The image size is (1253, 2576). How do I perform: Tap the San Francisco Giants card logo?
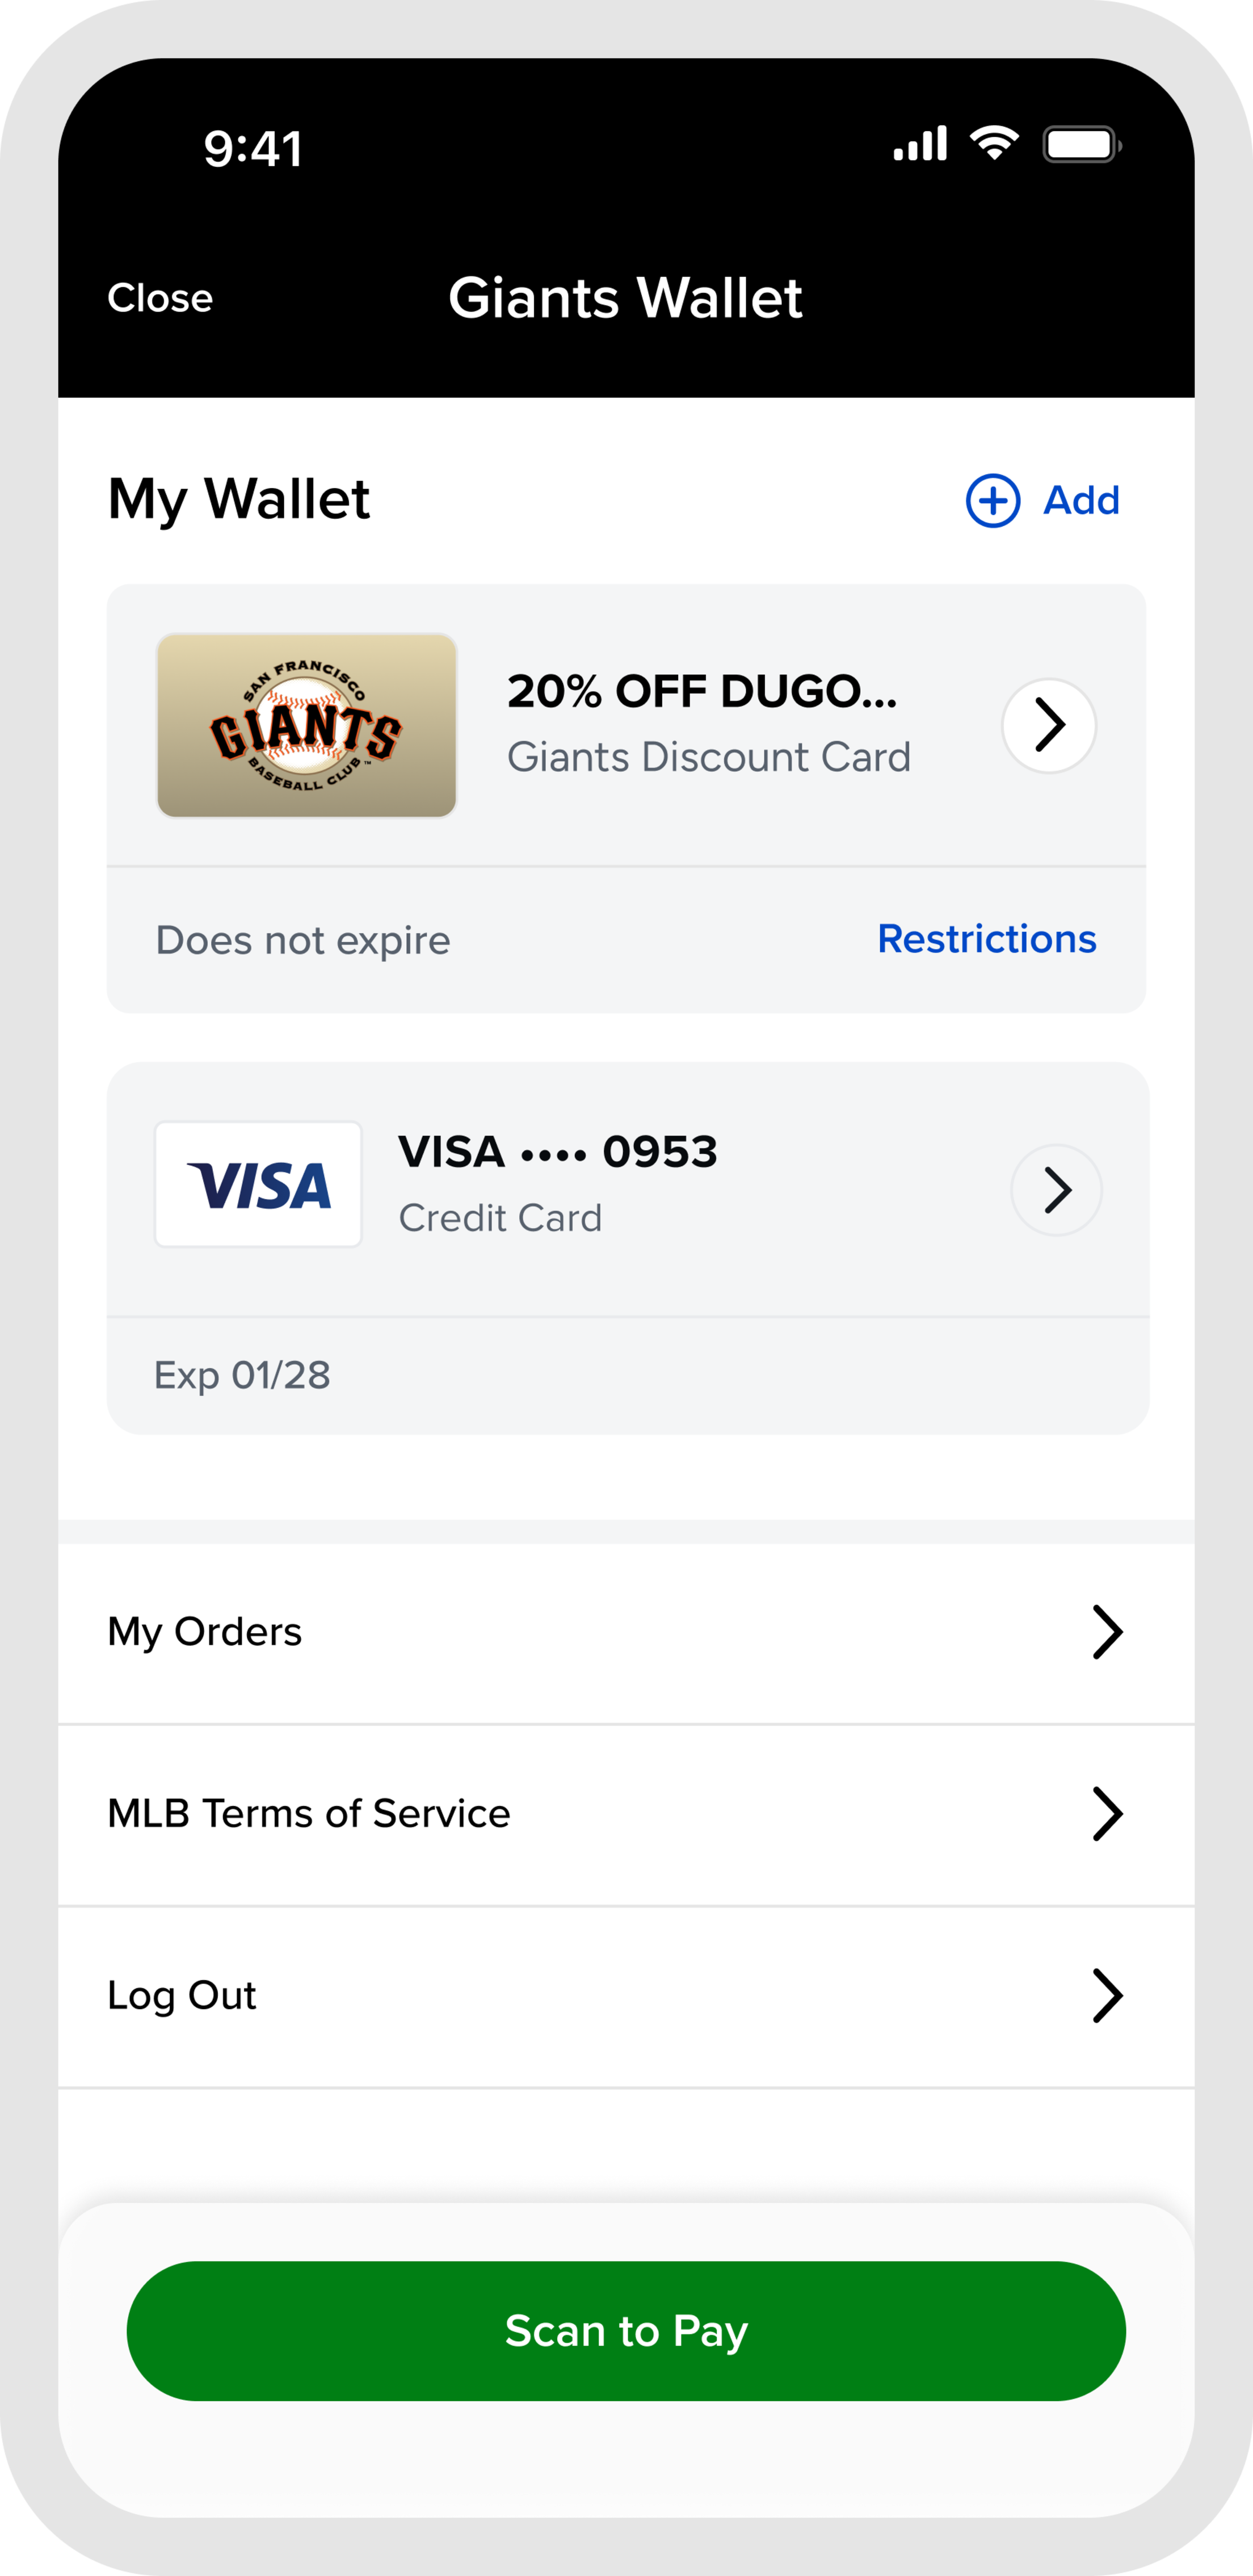pyautogui.click(x=307, y=725)
